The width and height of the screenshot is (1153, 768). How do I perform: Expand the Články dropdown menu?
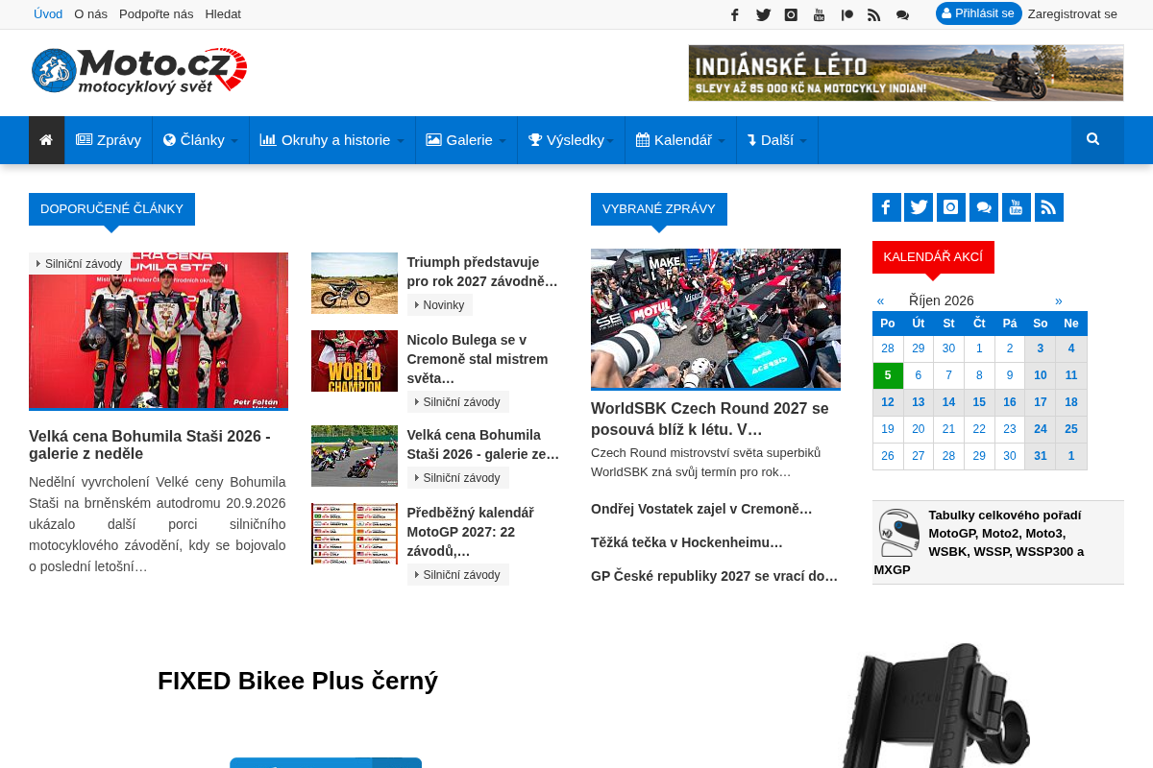pos(200,140)
